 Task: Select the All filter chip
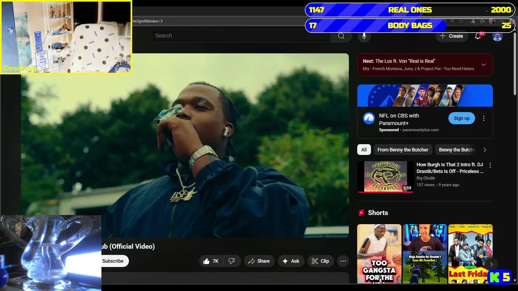pos(364,150)
